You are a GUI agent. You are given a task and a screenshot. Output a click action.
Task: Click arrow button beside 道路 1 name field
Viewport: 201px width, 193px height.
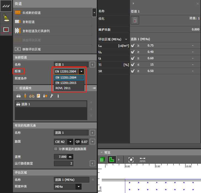pos(92,133)
